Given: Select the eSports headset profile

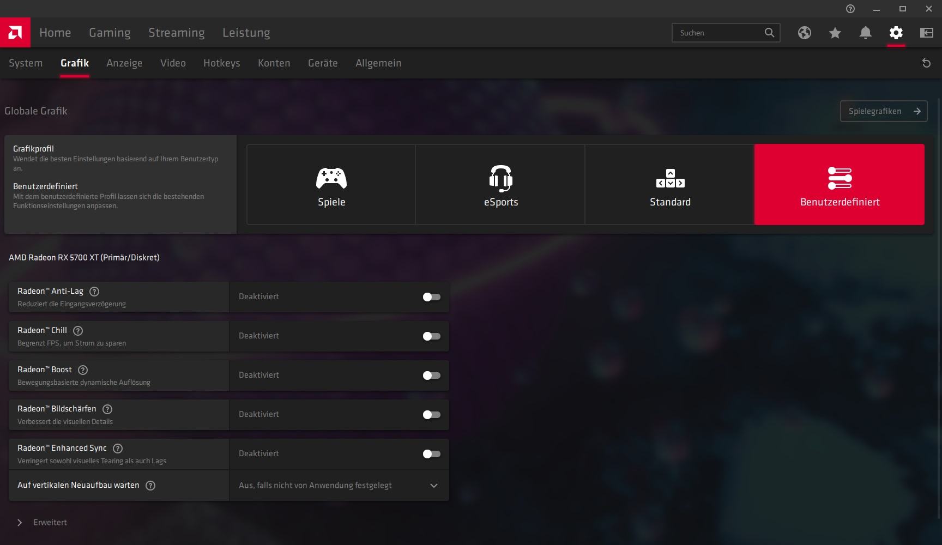Looking at the screenshot, I should 500,185.
